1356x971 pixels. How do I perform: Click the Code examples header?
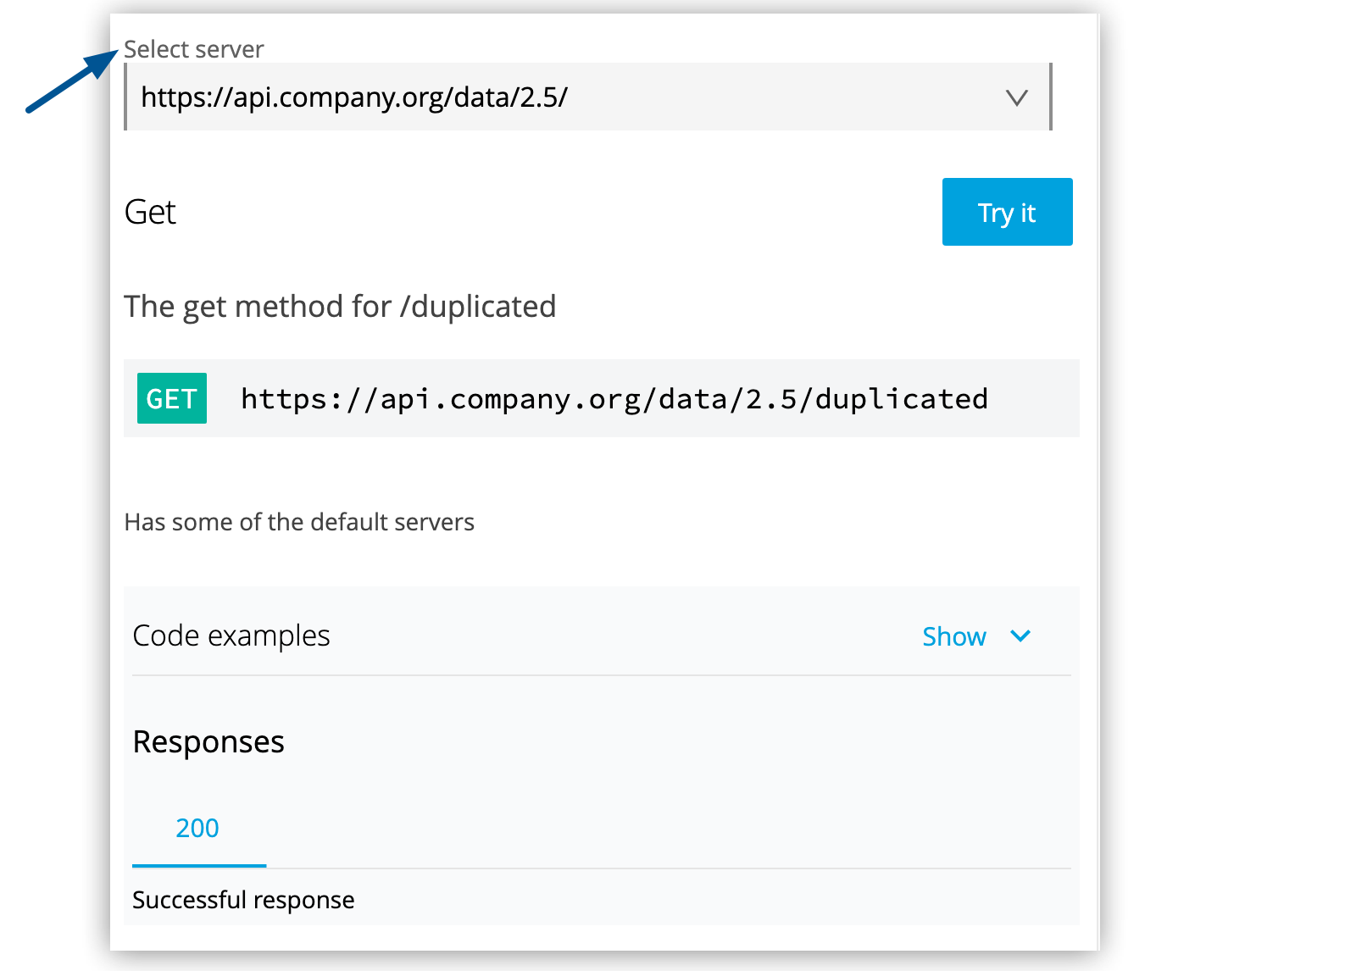pos(231,635)
